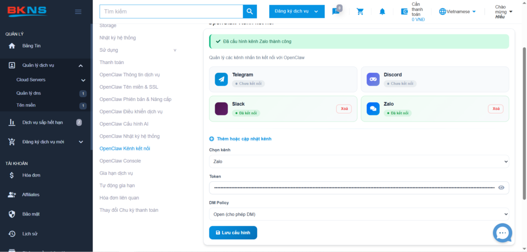Open OpenClaw Điều khiển dịch vụ
The image size is (527, 252).
coord(131,111)
